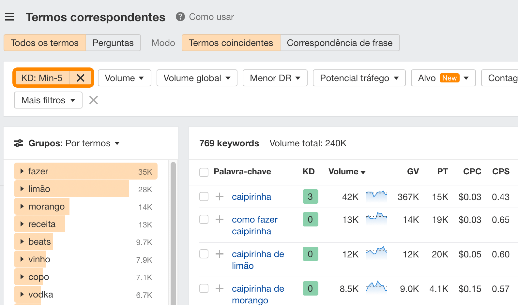The height and width of the screenshot is (305, 518).
Task: Select Correspondência de frase mode
Action: click(340, 43)
